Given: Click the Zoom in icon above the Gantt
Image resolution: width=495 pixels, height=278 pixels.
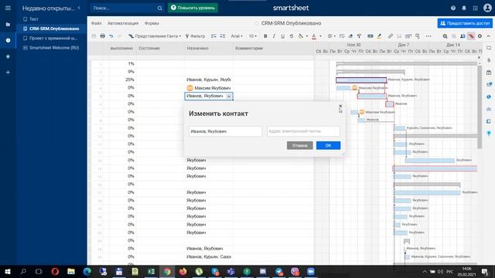Looking at the screenshot, I should (445, 36).
